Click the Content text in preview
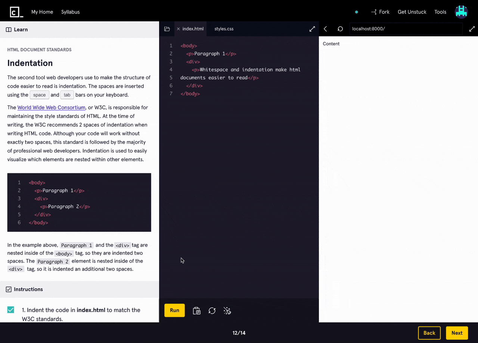The image size is (478, 343). pyautogui.click(x=331, y=44)
